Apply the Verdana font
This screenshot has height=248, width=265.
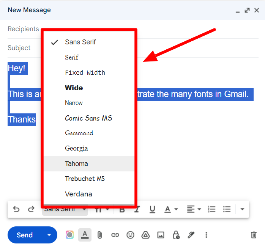coord(89,194)
